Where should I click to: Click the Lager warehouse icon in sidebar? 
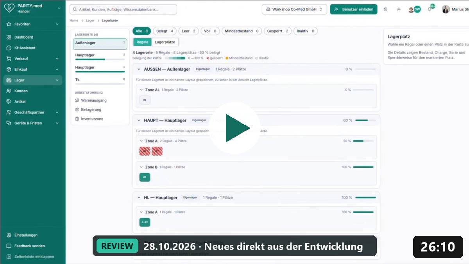pyautogui.click(x=9, y=80)
